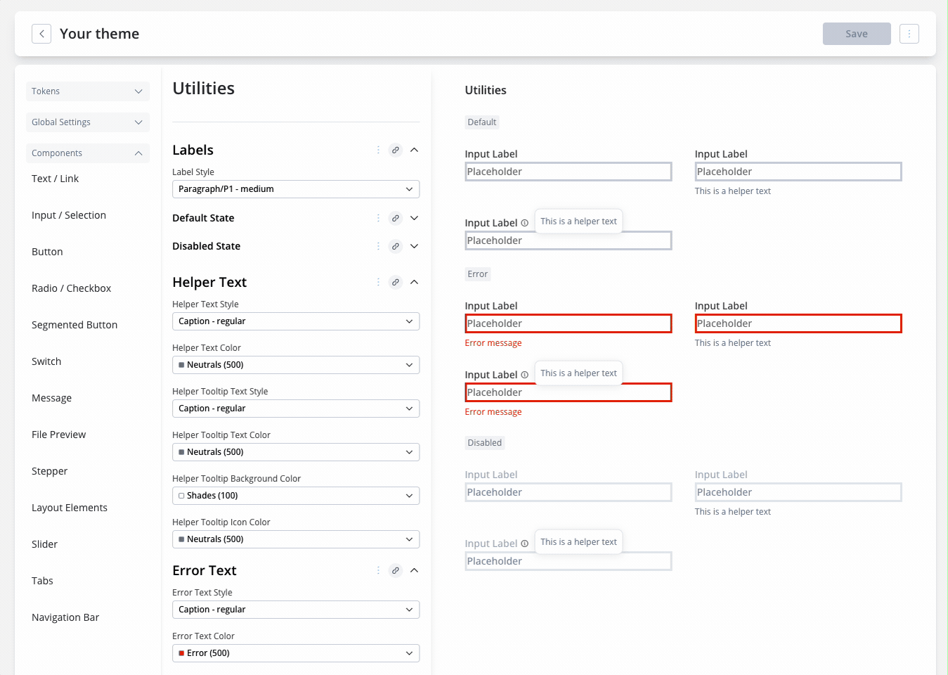This screenshot has width=948, height=675.
Task: Click the Default input under the tooltip label
Action: pyautogui.click(x=568, y=240)
